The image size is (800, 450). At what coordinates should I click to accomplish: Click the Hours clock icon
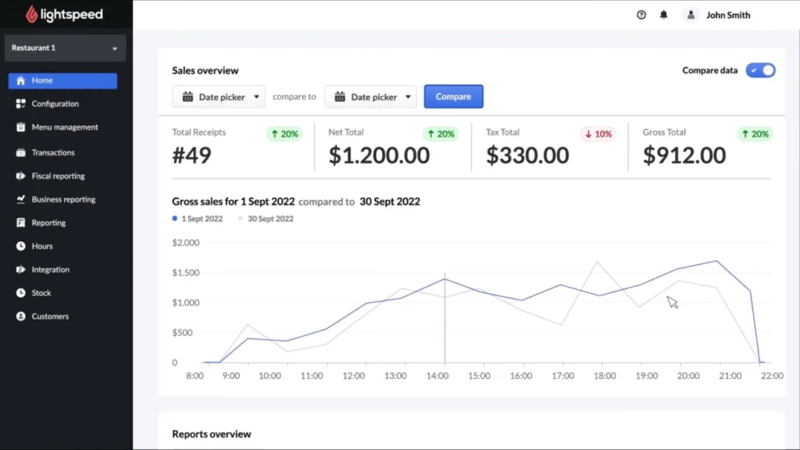point(21,246)
